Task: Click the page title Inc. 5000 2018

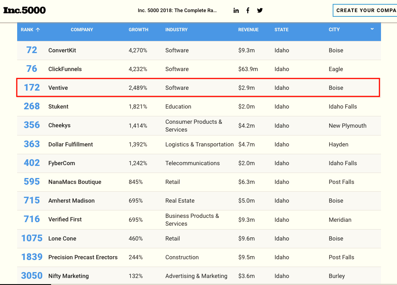Action: pyautogui.click(x=177, y=11)
